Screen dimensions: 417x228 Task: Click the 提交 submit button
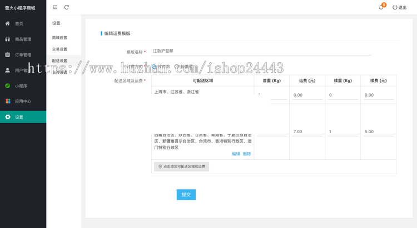click(186, 195)
